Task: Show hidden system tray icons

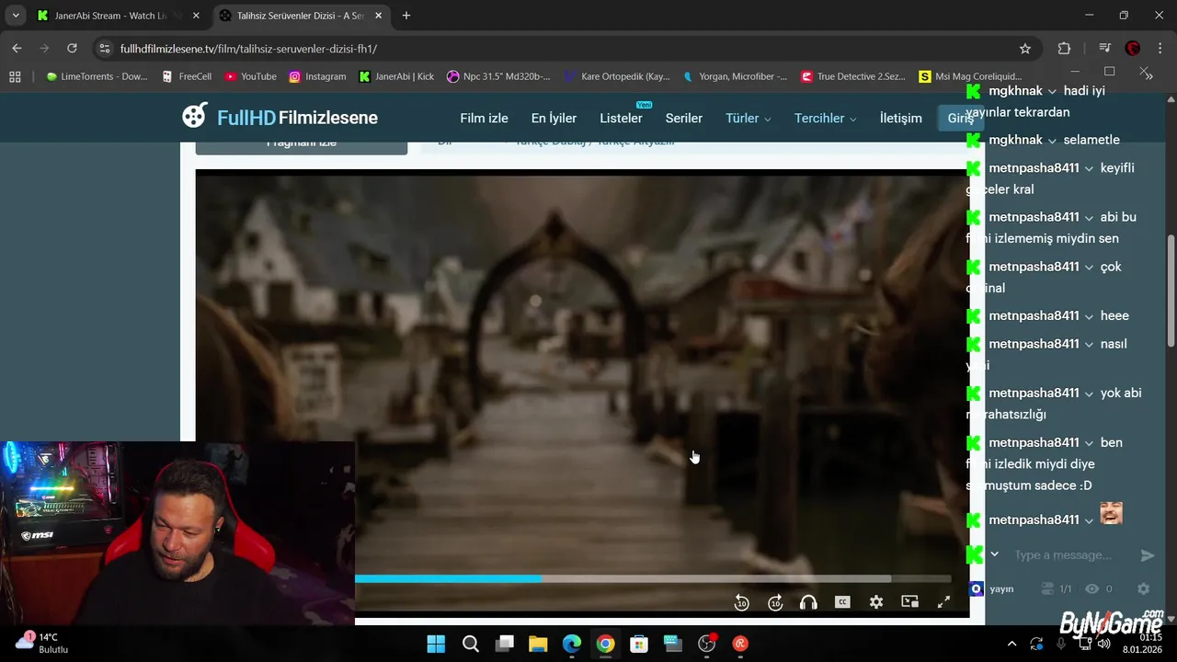Action: tap(1012, 644)
